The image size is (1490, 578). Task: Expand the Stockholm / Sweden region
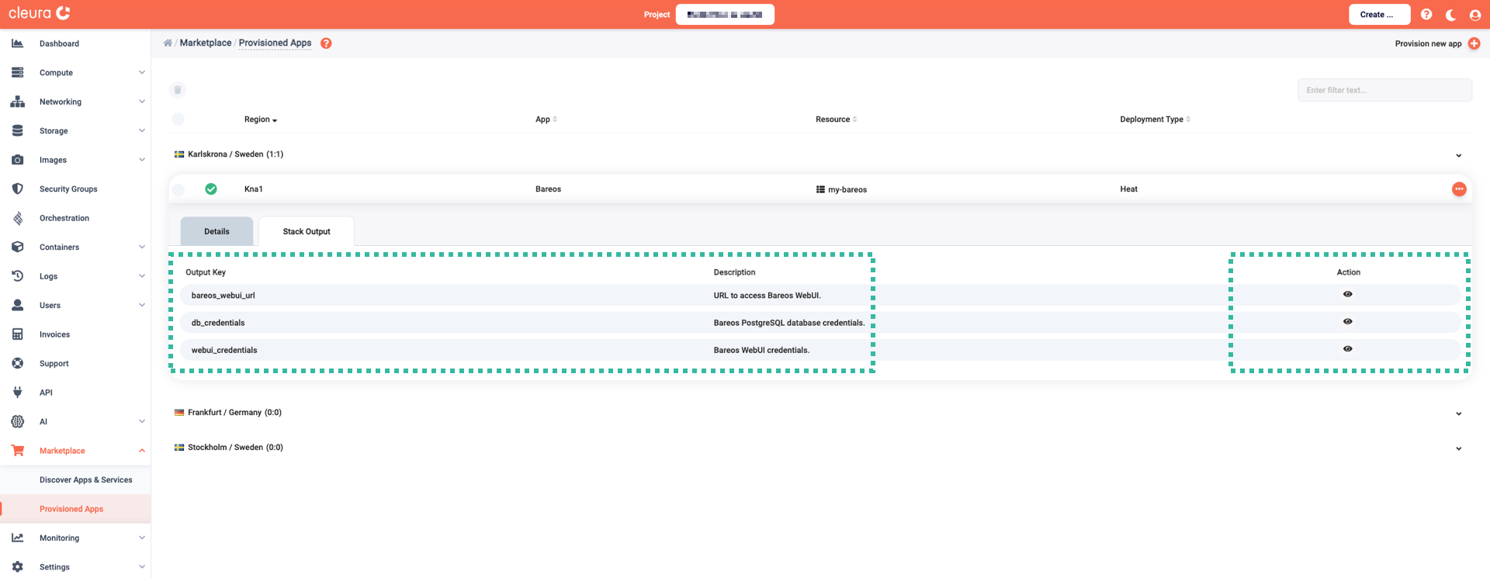(x=1458, y=448)
